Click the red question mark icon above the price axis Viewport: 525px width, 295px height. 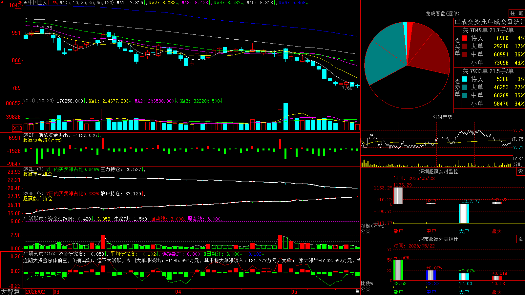click(x=20, y=3)
